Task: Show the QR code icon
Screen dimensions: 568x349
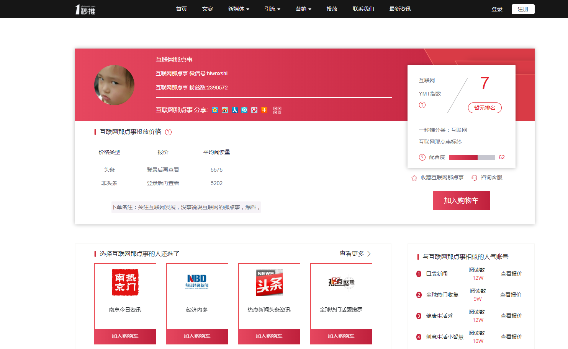Action: pos(277,110)
